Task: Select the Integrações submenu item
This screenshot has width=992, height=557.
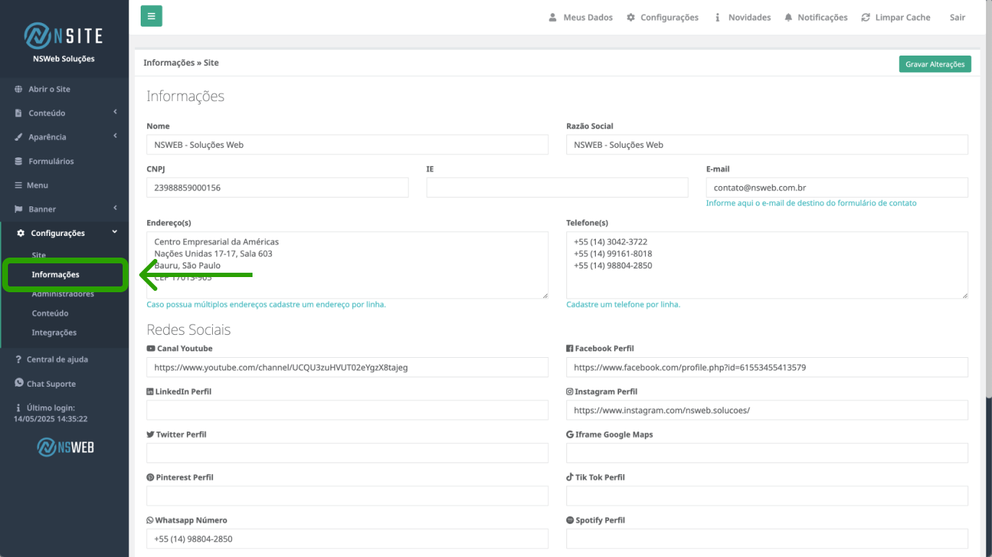Action: (x=54, y=333)
